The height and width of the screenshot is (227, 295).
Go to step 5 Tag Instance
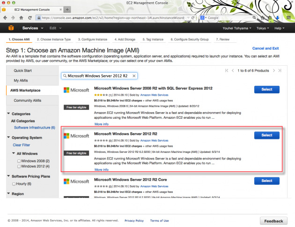pyautogui.click(x=153, y=39)
